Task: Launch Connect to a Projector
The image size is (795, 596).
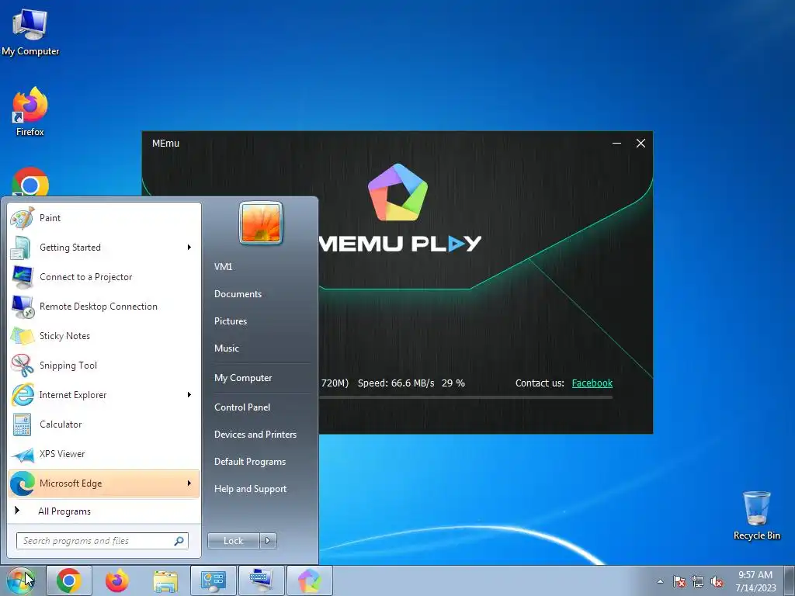Action: pos(104,277)
